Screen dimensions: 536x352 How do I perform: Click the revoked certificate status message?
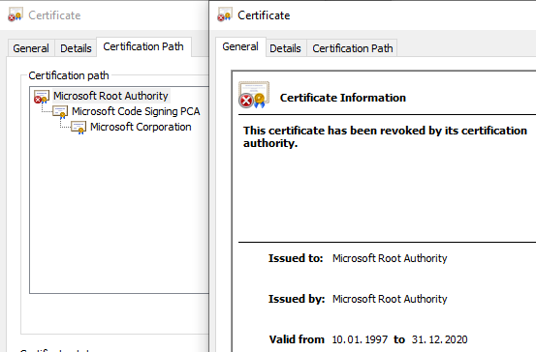tap(385, 136)
